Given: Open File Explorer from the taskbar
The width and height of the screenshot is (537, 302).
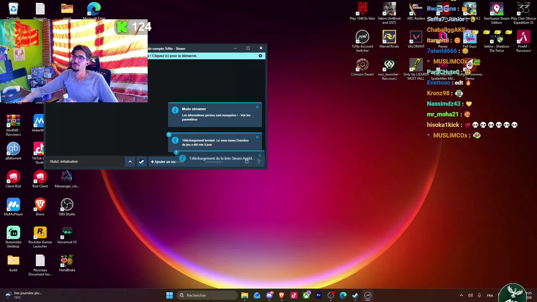Looking at the screenshot, I should tap(245, 295).
